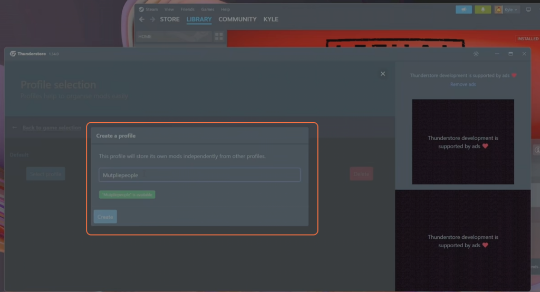Open the KYLE profile tab in Steam
Screen dimensions: 540x292
(271, 20)
